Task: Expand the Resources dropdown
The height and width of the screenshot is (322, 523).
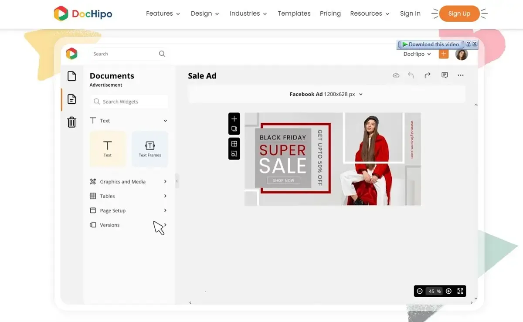Action: click(370, 14)
